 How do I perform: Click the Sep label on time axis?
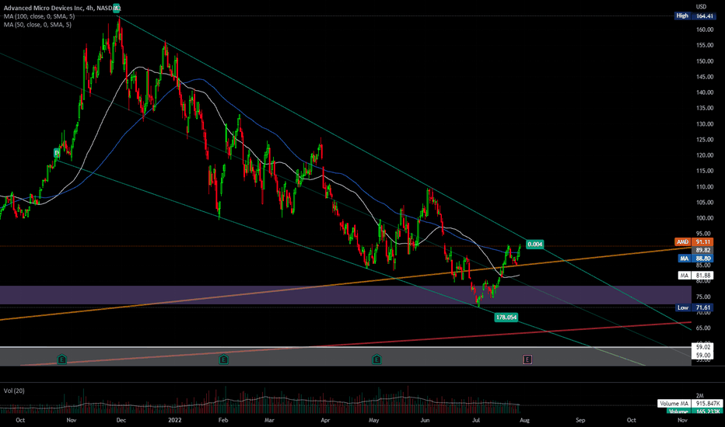(580, 420)
